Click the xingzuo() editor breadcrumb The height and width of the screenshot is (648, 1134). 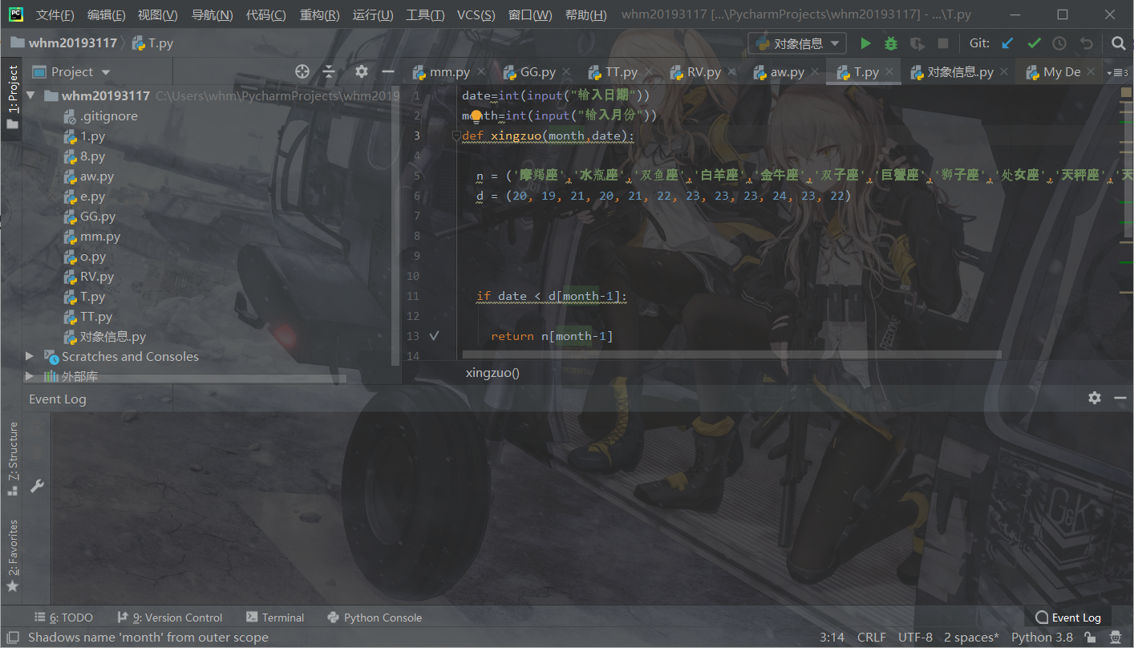coord(492,372)
